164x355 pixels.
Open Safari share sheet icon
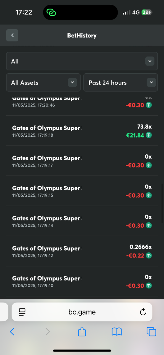(82, 332)
